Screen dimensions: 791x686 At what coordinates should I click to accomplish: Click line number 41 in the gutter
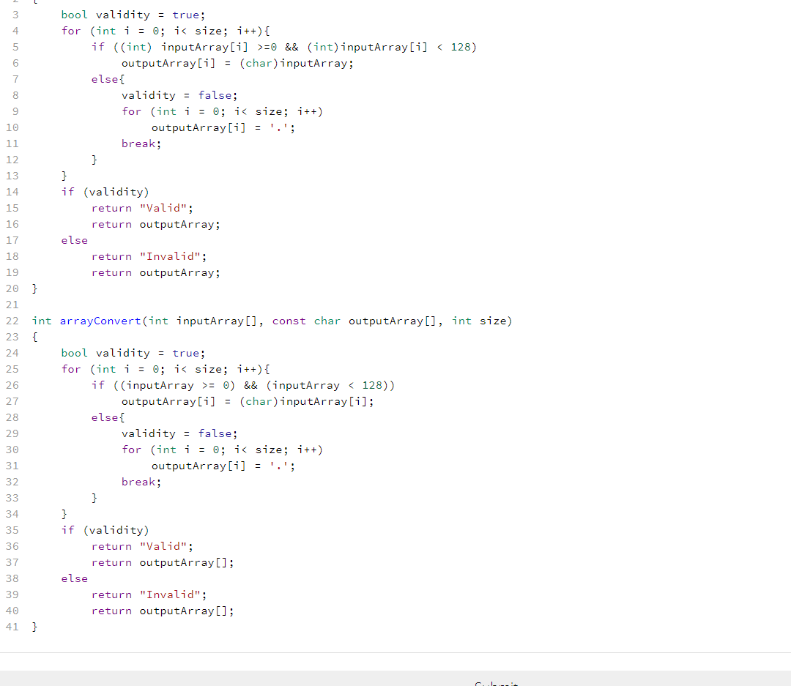coord(12,627)
